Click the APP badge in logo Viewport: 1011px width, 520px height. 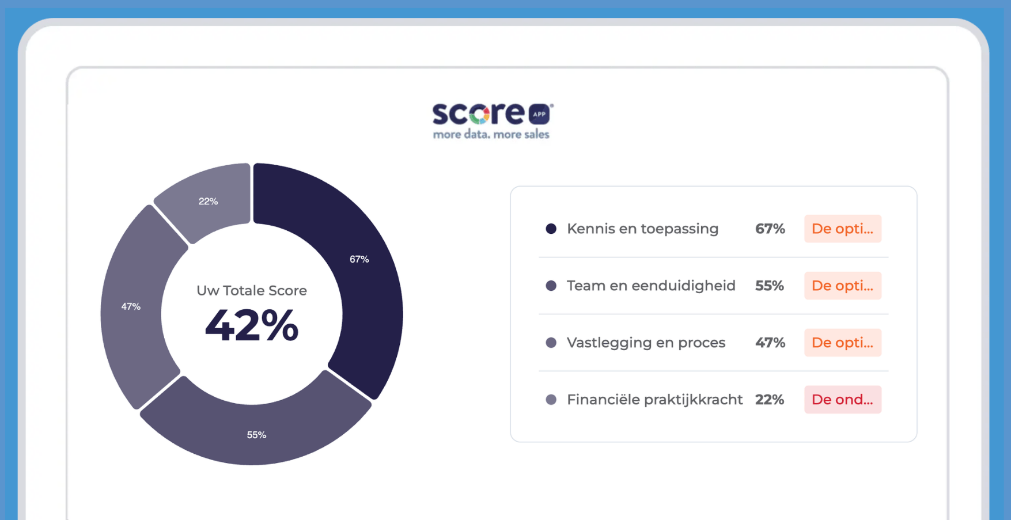(x=540, y=114)
